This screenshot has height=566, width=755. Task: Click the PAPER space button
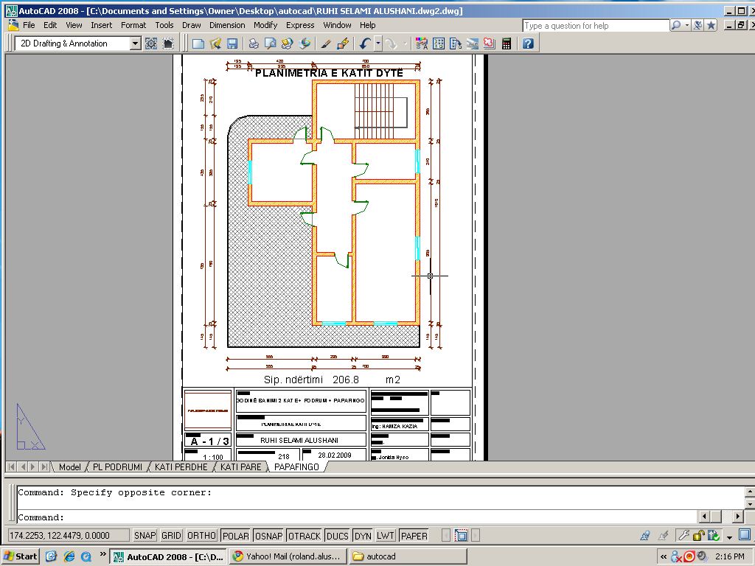coord(414,536)
